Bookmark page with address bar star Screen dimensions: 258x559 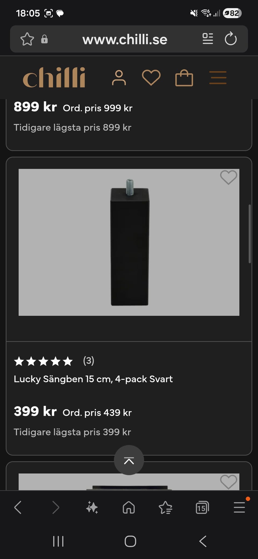coord(27,39)
